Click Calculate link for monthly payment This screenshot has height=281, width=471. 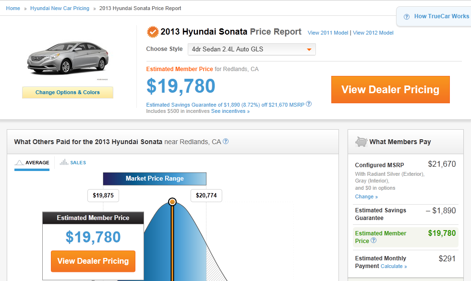pyautogui.click(x=394, y=266)
